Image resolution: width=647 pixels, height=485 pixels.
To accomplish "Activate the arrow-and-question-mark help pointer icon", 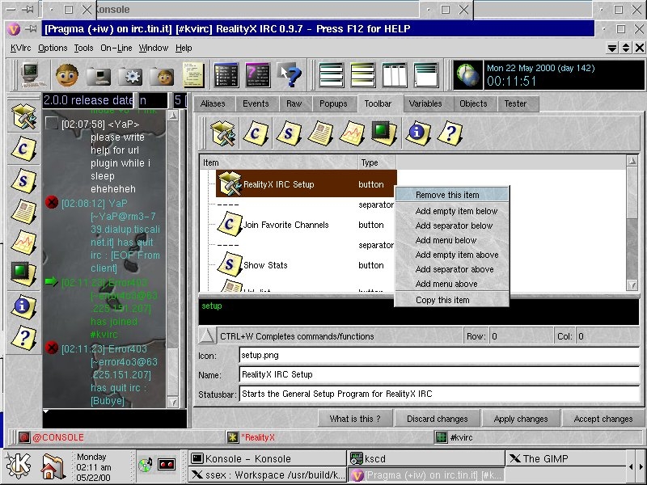I will (290, 75).
